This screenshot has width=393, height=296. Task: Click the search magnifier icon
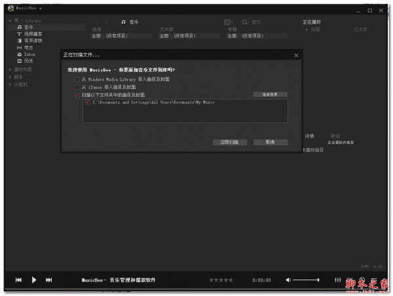pos(244,22)
